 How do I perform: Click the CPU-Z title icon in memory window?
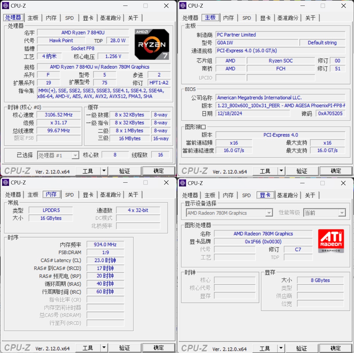click(6, 182)
